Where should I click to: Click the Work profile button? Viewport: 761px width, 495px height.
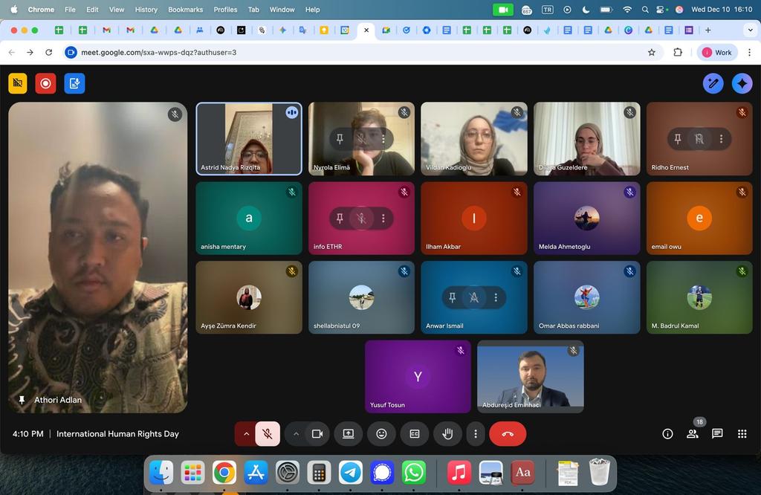(717, 53)
